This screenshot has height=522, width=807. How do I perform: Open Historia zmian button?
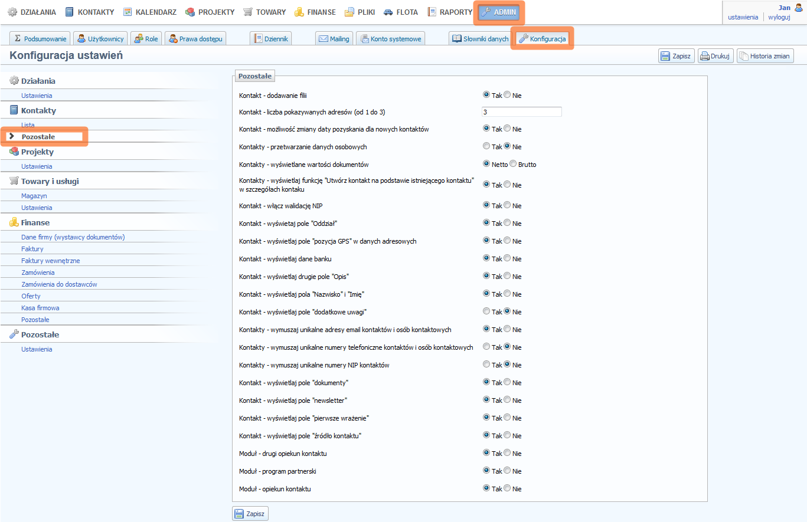pos(765,57)
